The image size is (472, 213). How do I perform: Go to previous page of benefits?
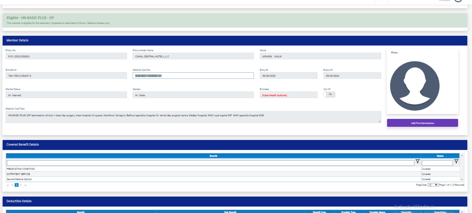coord(12,185)
